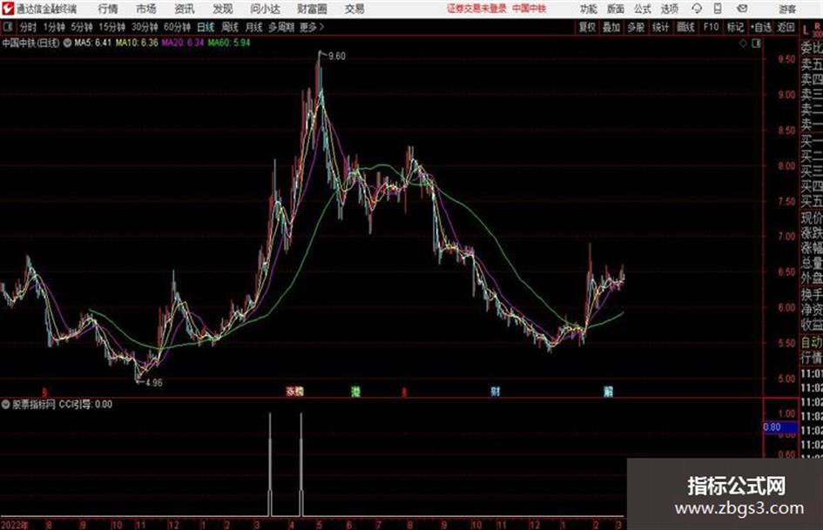Toggle the panel icon left of 分时
823x530 pixels.
(x=8, y=27)
